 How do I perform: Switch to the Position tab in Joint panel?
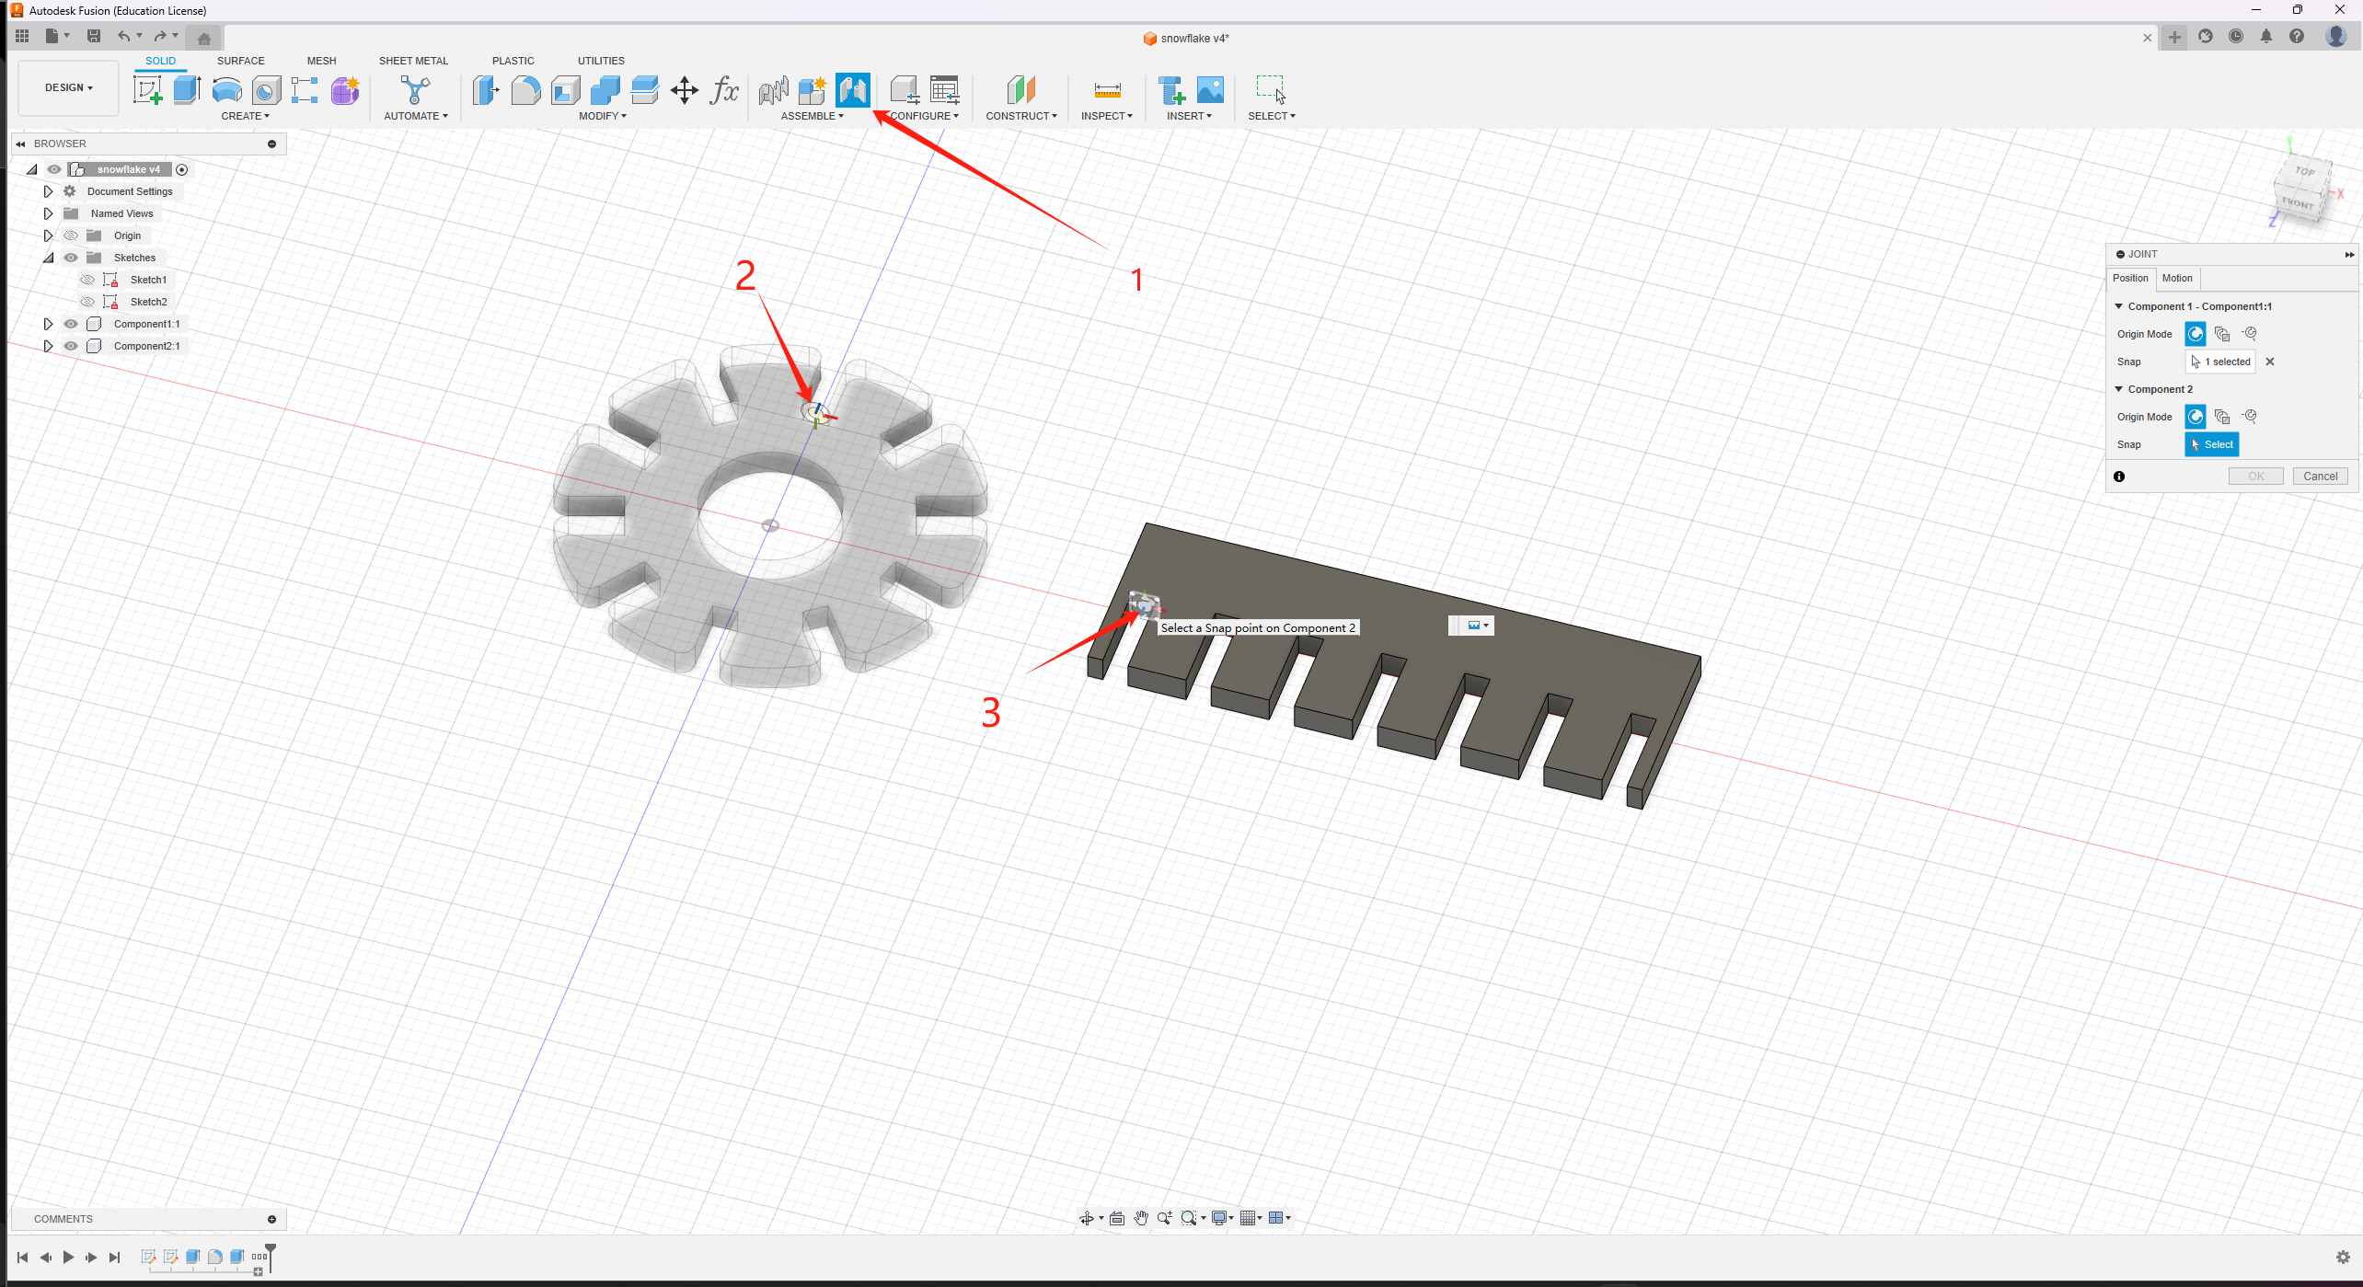coord(2128,278)
